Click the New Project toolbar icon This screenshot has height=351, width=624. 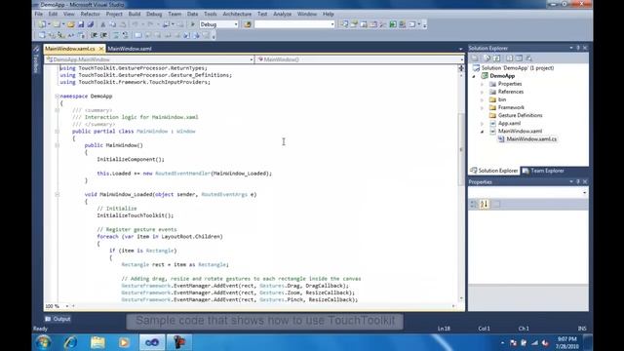tap(41, 24)
